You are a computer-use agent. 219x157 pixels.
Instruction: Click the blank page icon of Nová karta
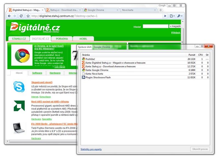point(83,73)
